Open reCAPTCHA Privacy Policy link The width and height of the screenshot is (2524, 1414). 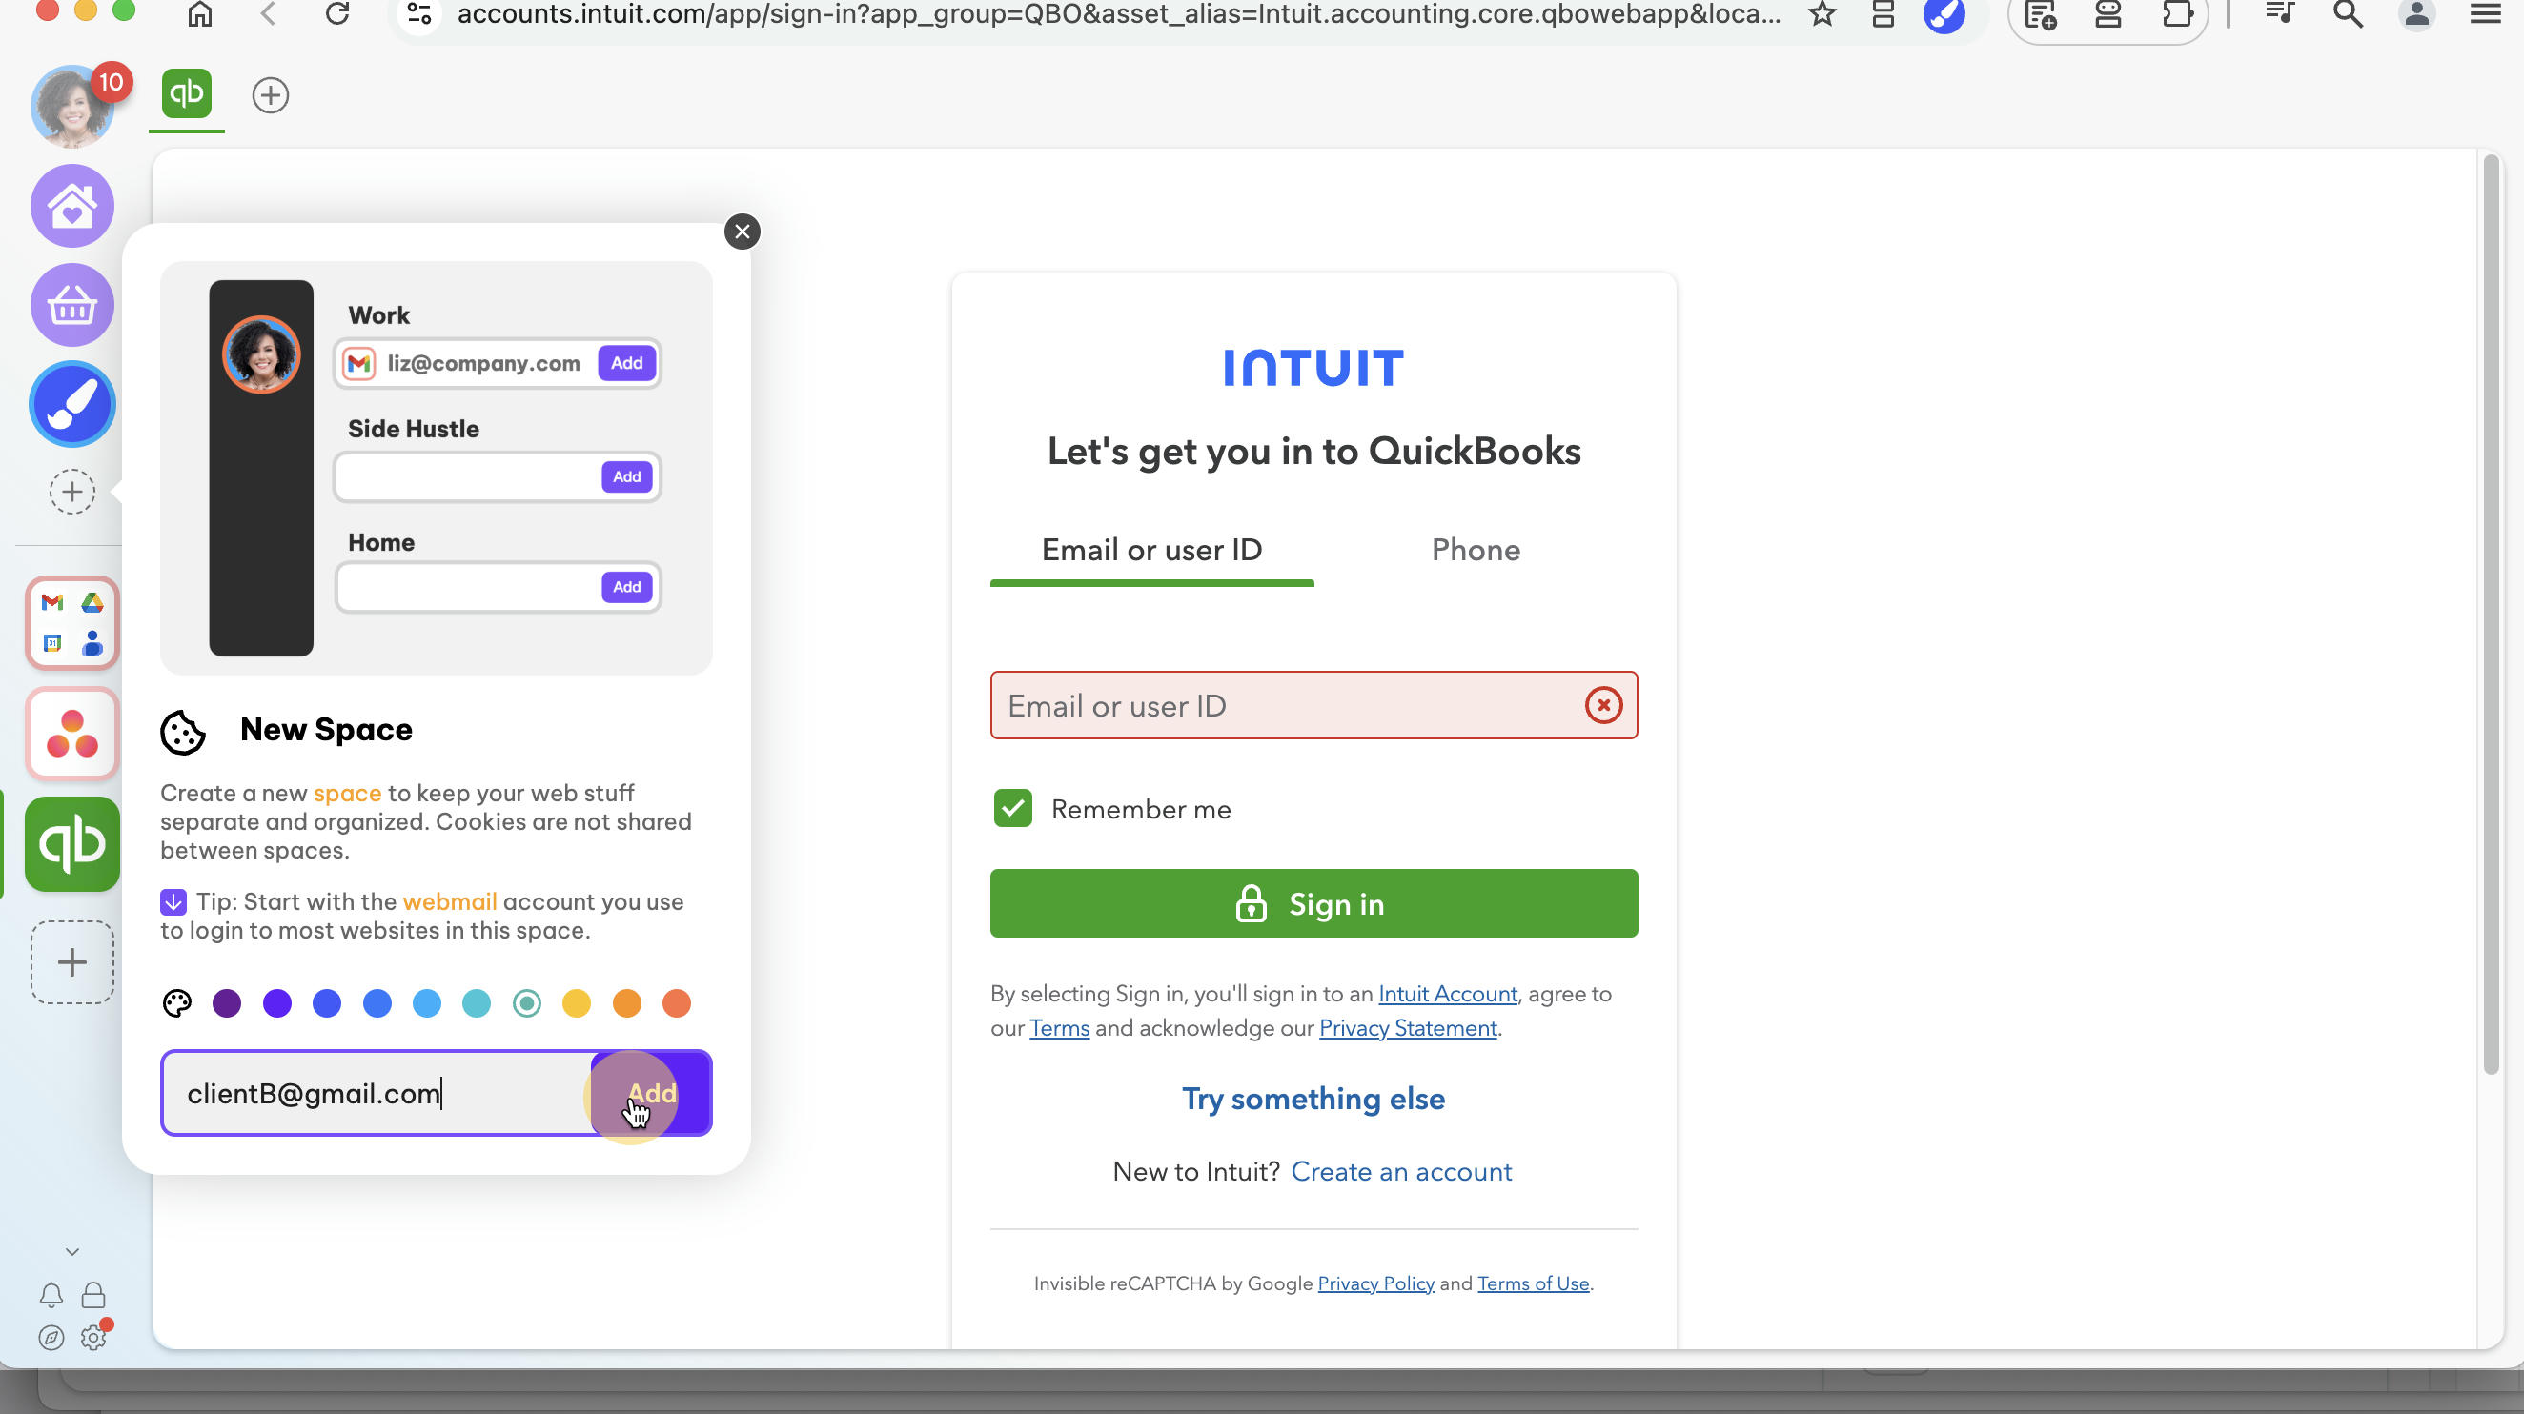point(1375,1283)
